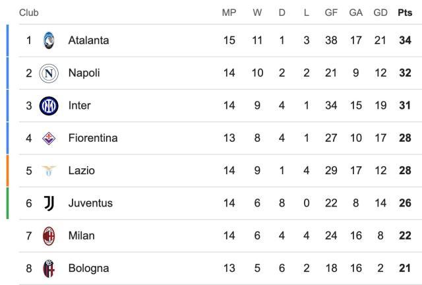Select the Milan team name
This screenshot has height=285, width=422.
[x=81, y=236]
